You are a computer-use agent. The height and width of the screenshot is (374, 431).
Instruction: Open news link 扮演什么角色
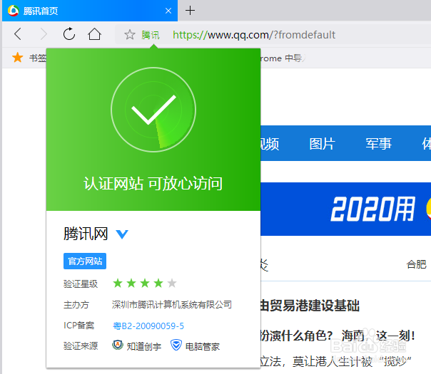(297, 336)
